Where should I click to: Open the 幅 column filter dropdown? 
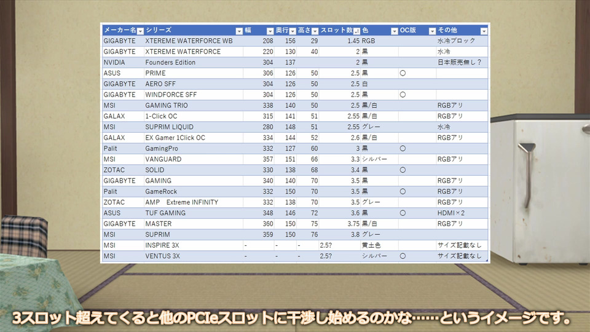(270, 31)
